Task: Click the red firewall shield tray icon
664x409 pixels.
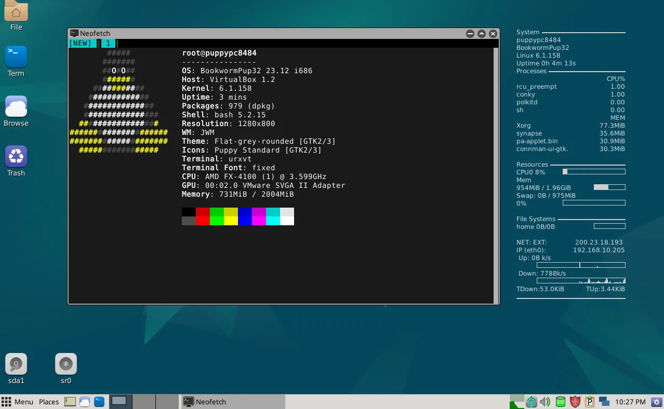Action: (575, 402)
